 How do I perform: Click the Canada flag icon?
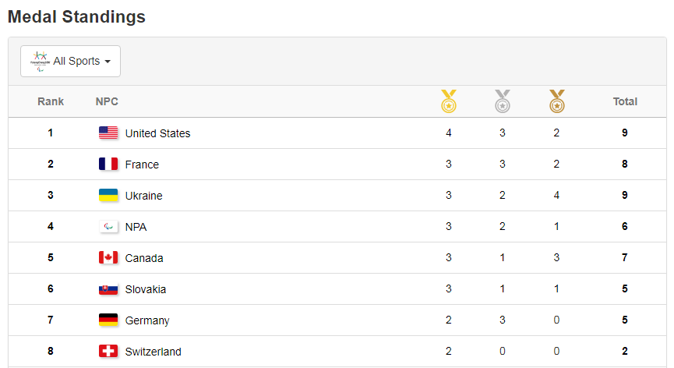click(108, 258)
